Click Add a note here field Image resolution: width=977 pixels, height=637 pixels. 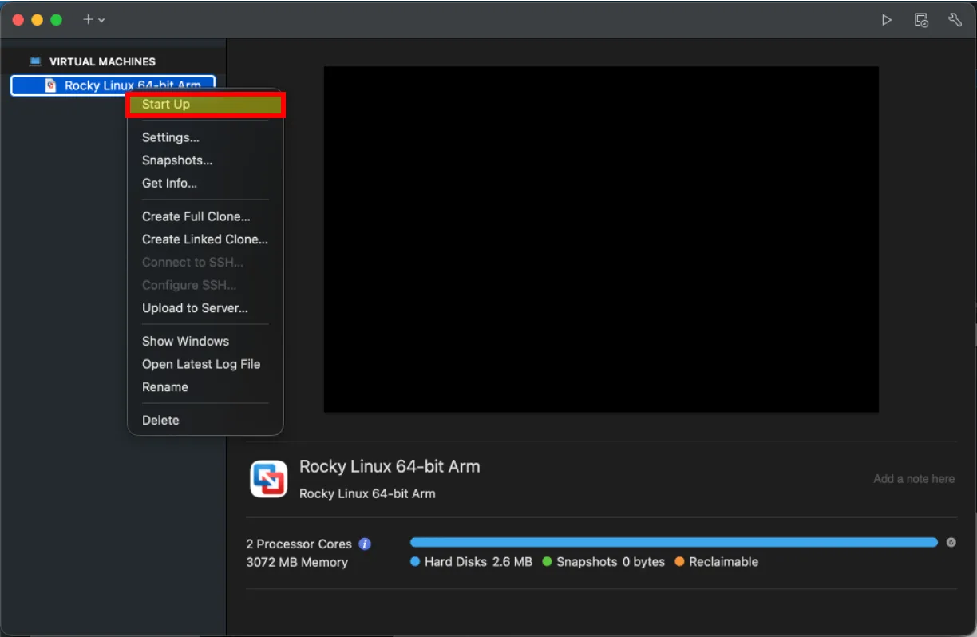(x=914, y=479)
